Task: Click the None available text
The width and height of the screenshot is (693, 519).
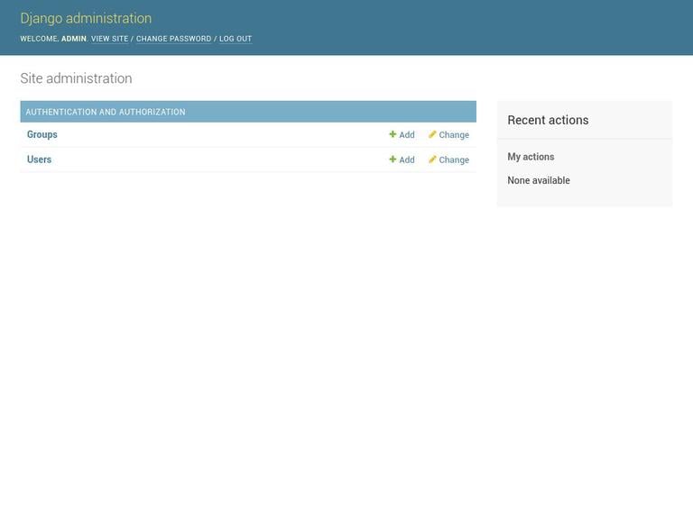Action: coord(539,180)
